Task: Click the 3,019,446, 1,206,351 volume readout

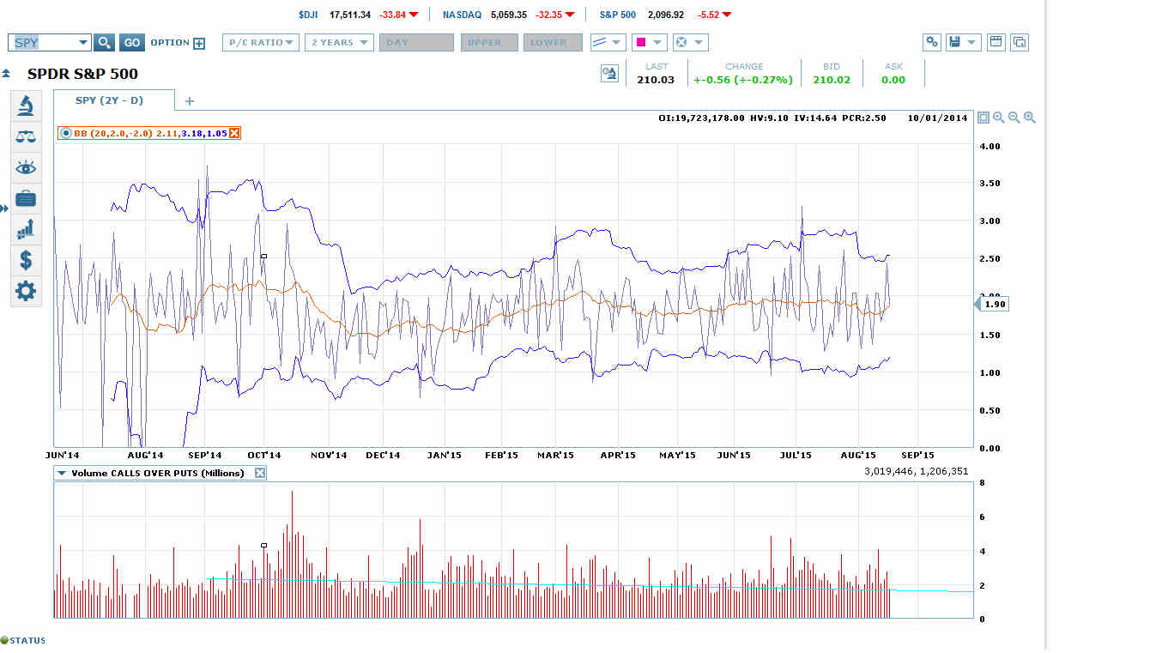Action: (917, 471)
